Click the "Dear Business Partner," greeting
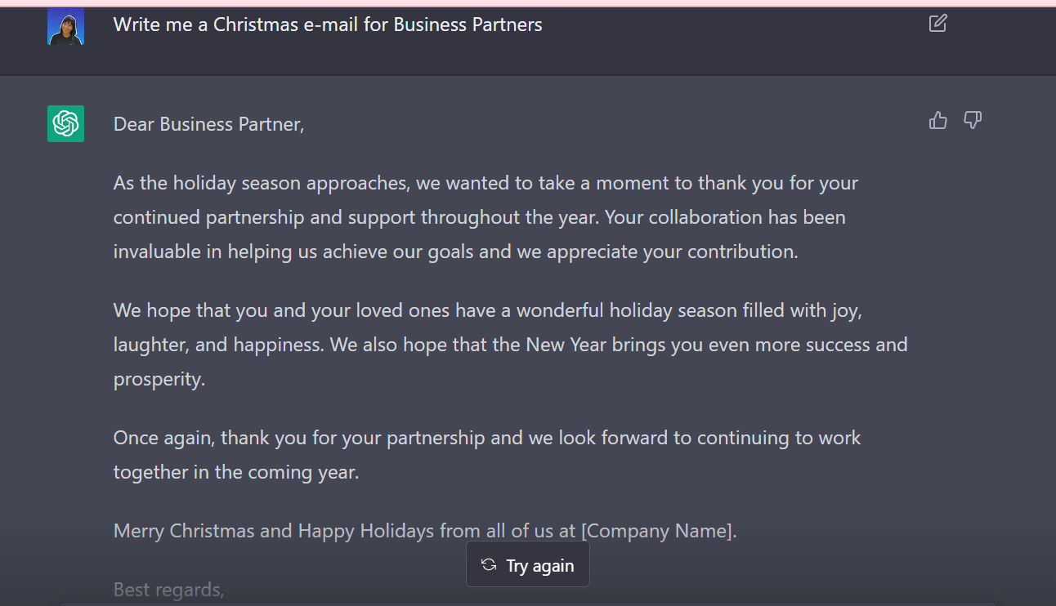 click(208, 124)
